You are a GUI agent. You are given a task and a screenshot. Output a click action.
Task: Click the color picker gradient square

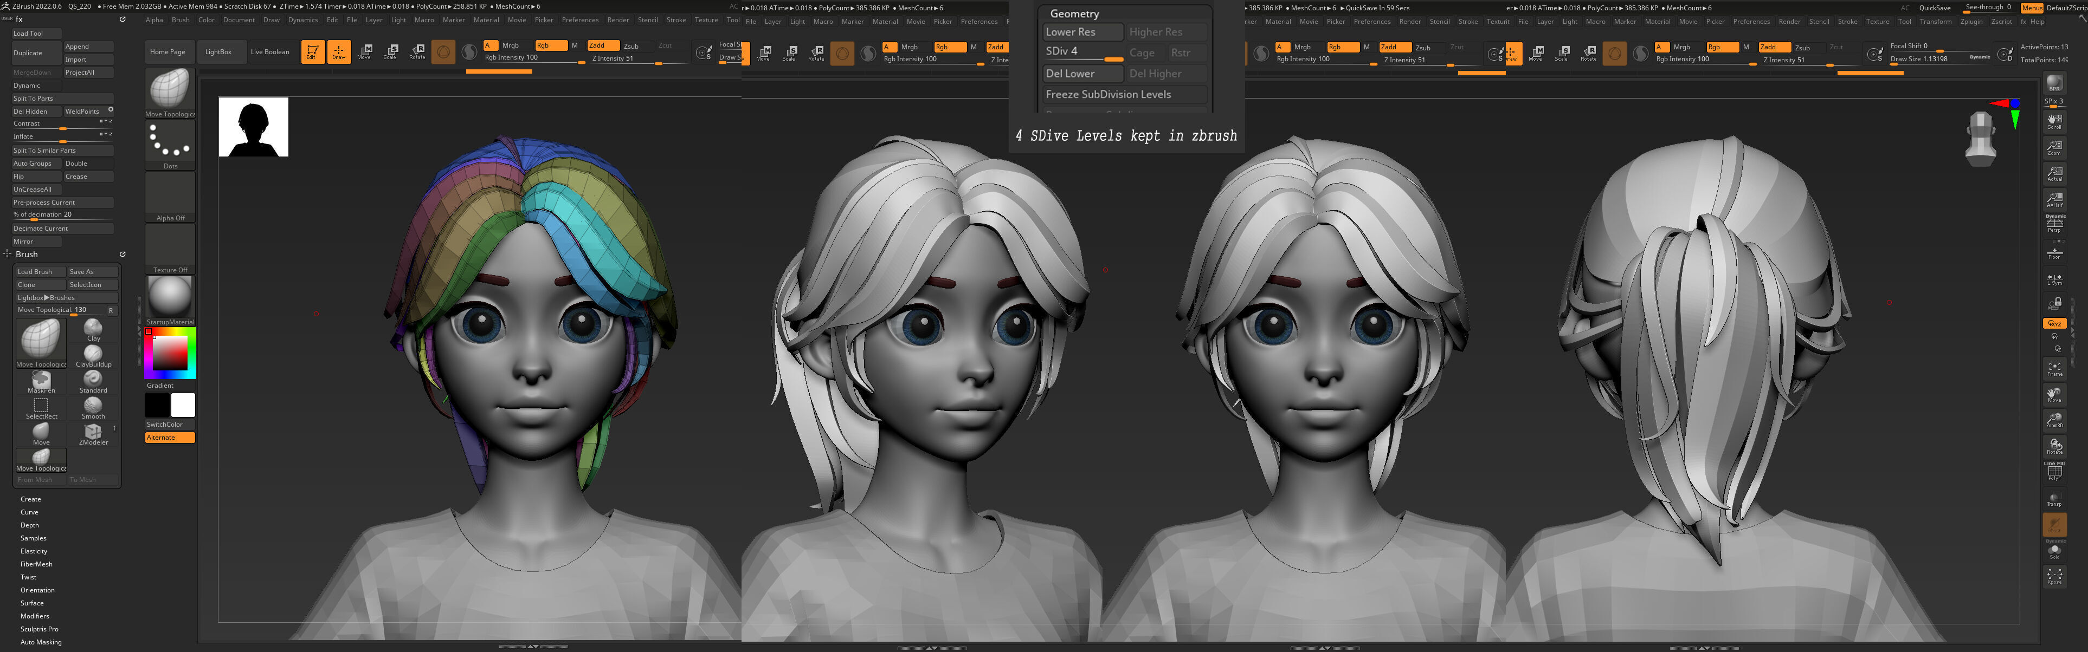tap(170, 353)
